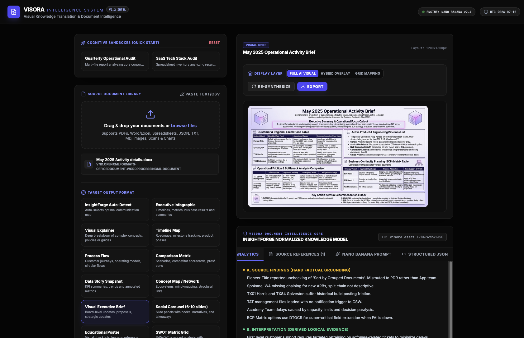
Task: Click the sparkle icon on Nano Banana Prompt tab
Action: [x=338, y=254]
